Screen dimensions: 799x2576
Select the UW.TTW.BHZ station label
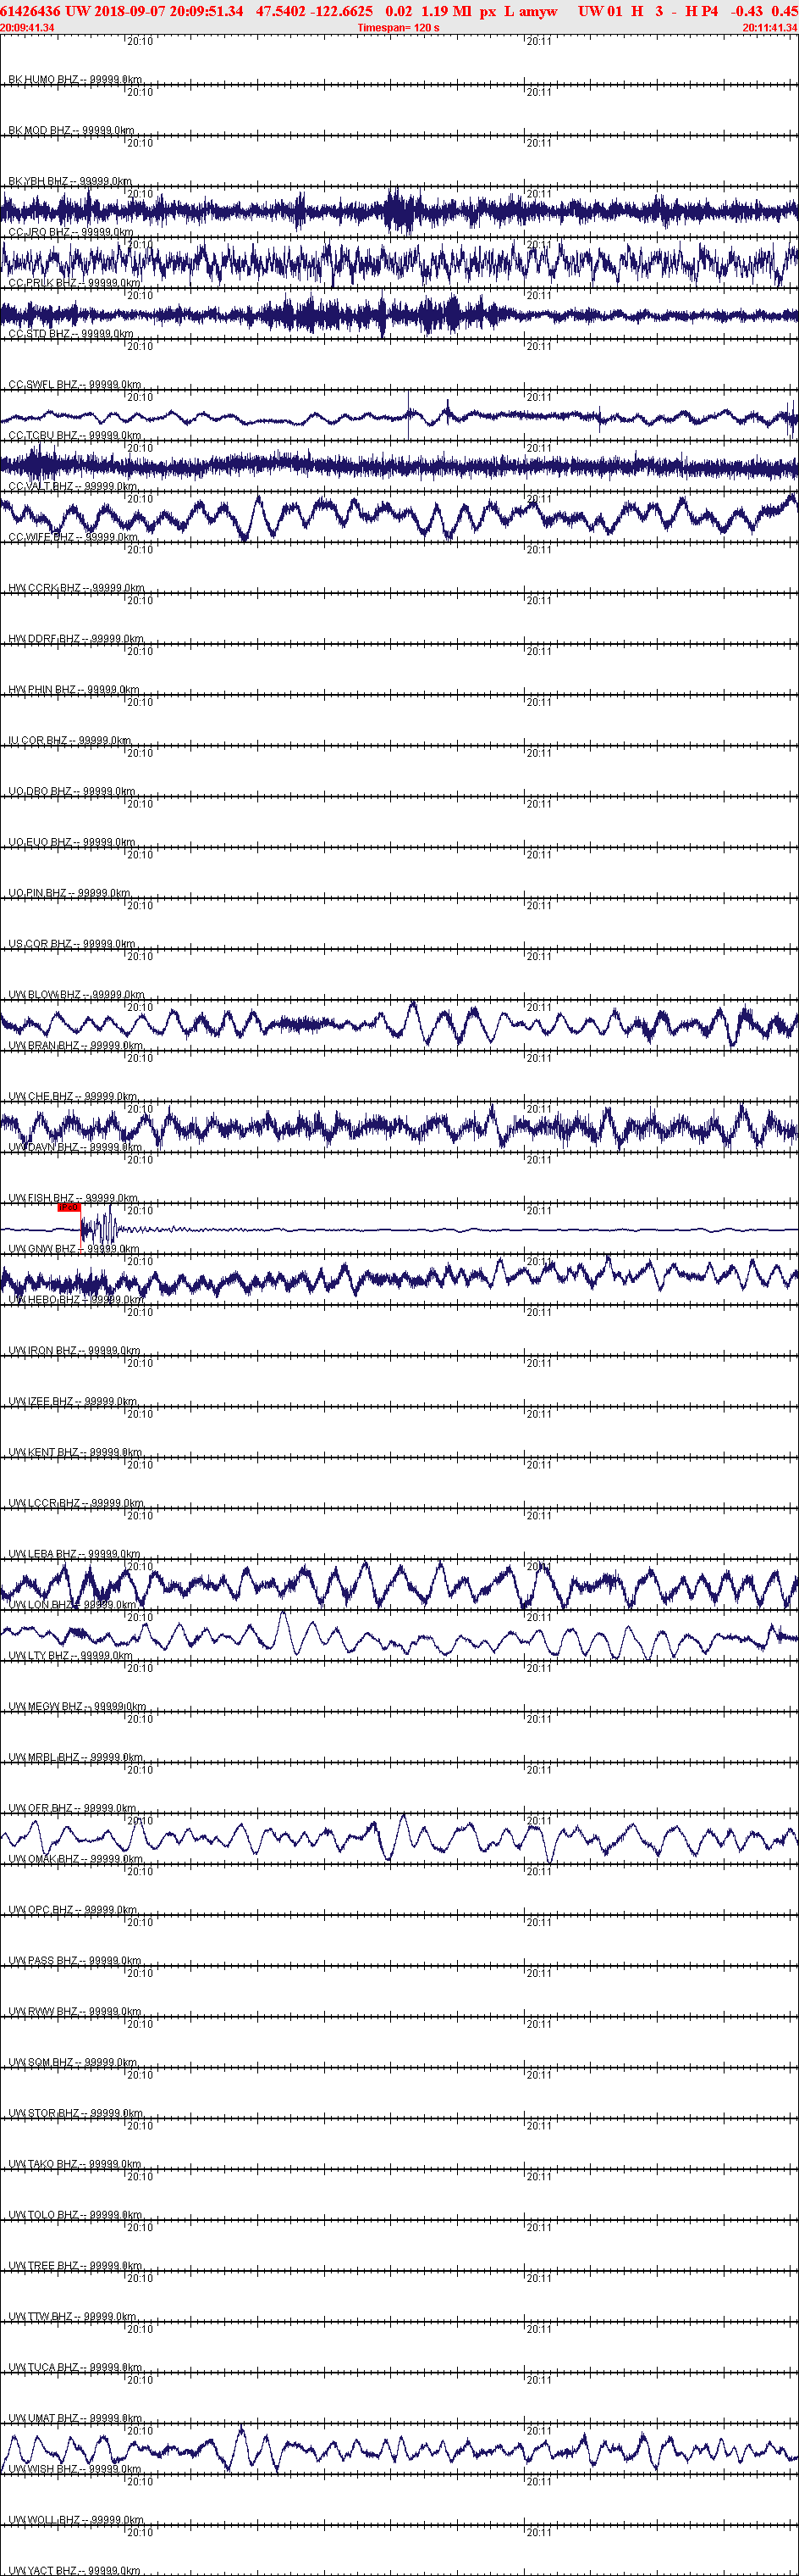72,2316
